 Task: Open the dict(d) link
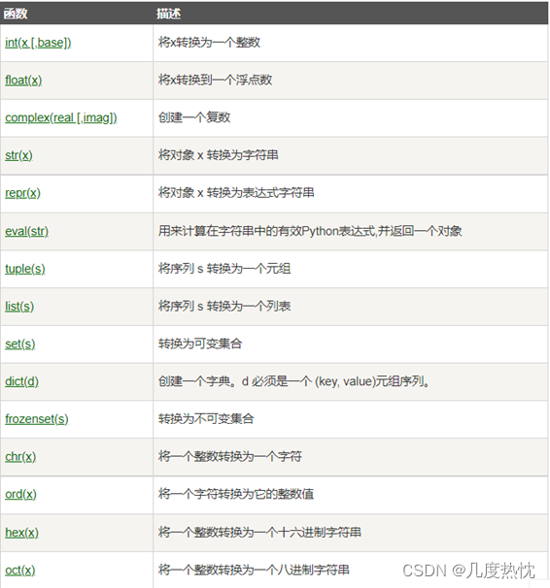21,381
